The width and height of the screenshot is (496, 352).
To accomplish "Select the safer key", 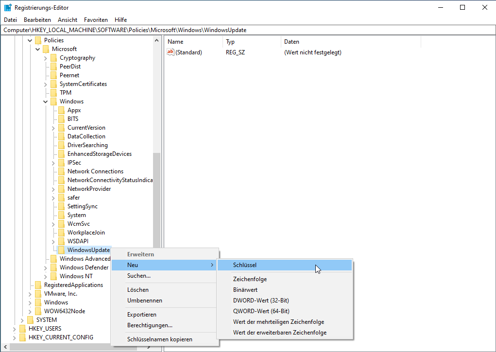I will 74,198.
